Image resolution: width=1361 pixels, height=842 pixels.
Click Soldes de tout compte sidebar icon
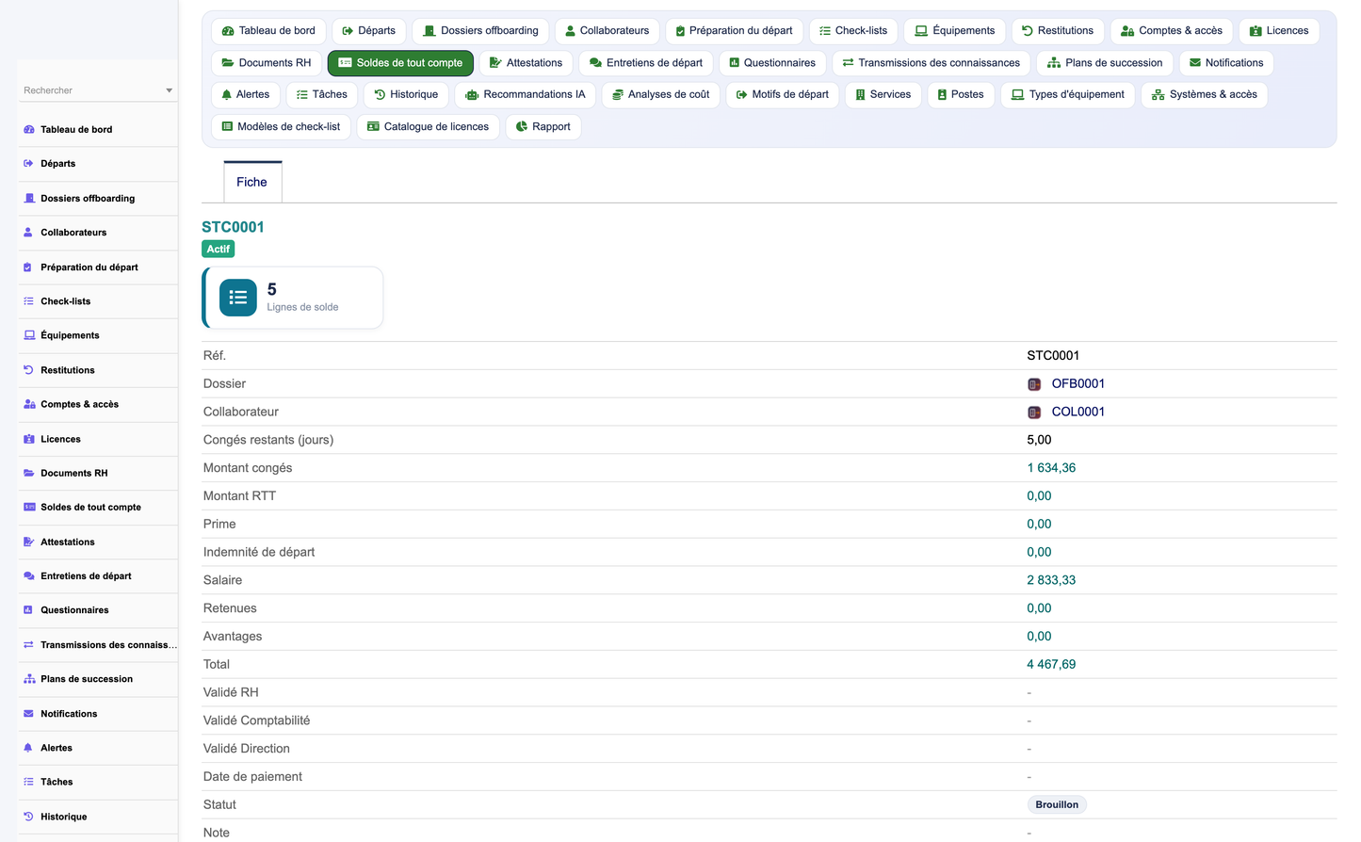(29, 507)
